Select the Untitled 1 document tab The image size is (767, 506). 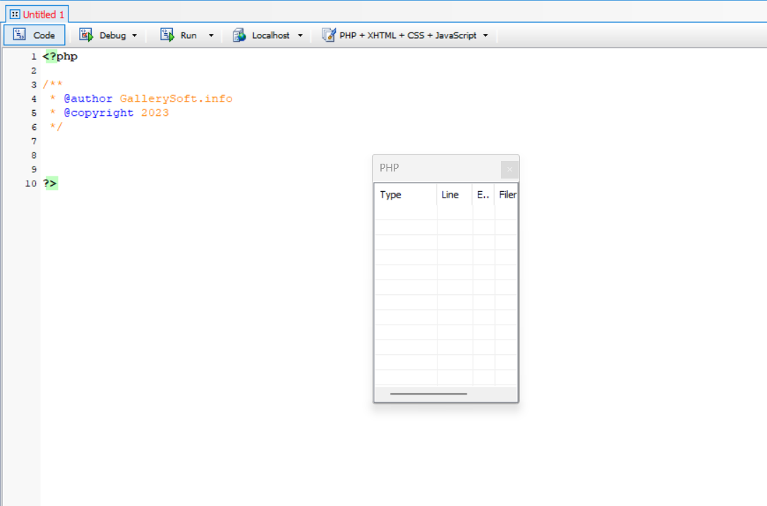[37, 14]
